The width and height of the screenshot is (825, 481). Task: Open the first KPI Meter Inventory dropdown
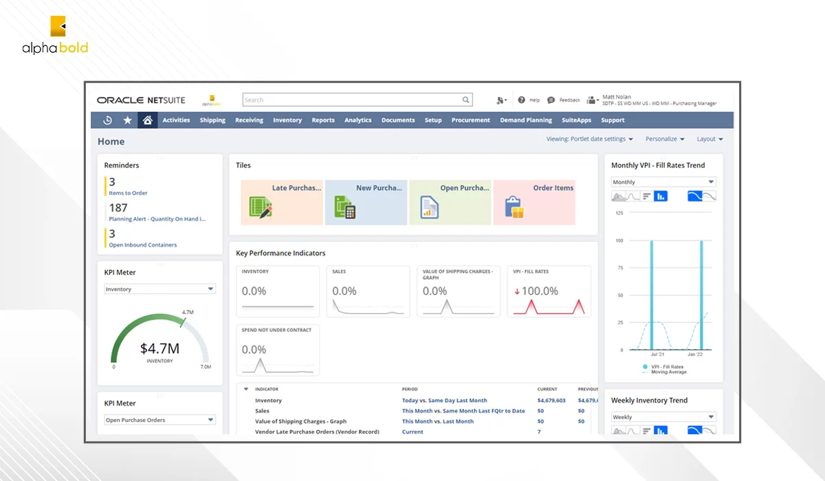click(x=160, y=289)
